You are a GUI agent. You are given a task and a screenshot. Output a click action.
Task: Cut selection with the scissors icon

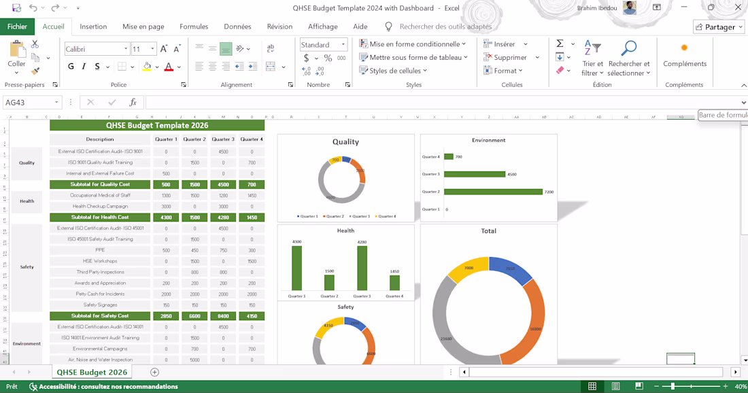click(35, 44)
